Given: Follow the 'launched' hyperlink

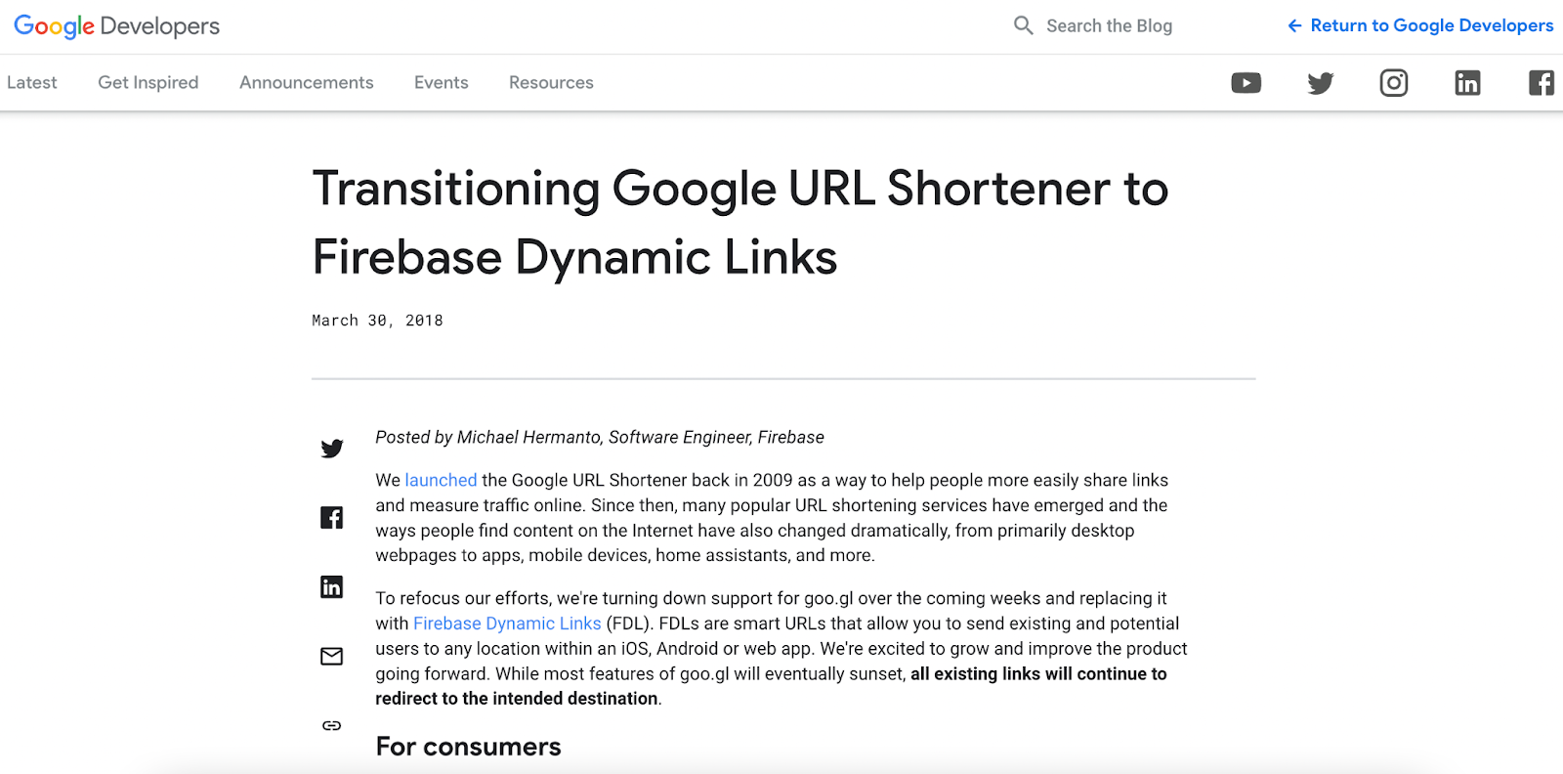Looking at the screenshot, I should coord(441,480).
